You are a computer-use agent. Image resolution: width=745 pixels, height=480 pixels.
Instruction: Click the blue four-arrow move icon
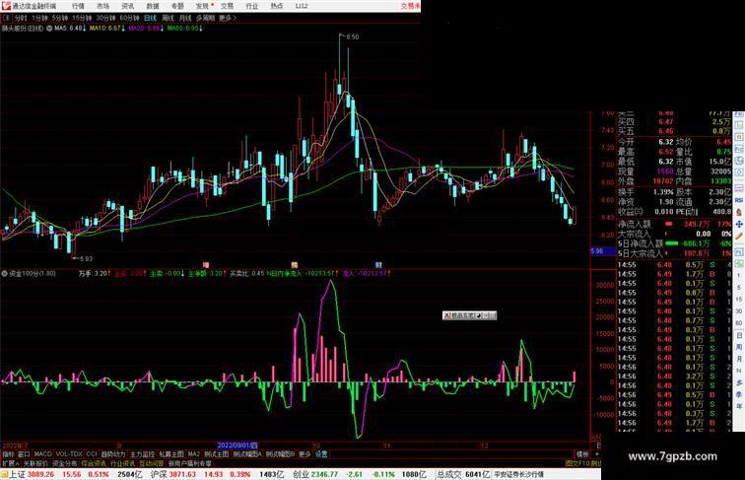739,224
